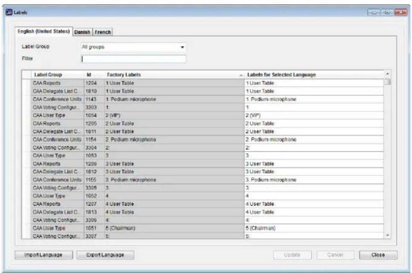Edit selected-language label for Id 1813
This screenshot has width=412, height=273.
(314, 212)
